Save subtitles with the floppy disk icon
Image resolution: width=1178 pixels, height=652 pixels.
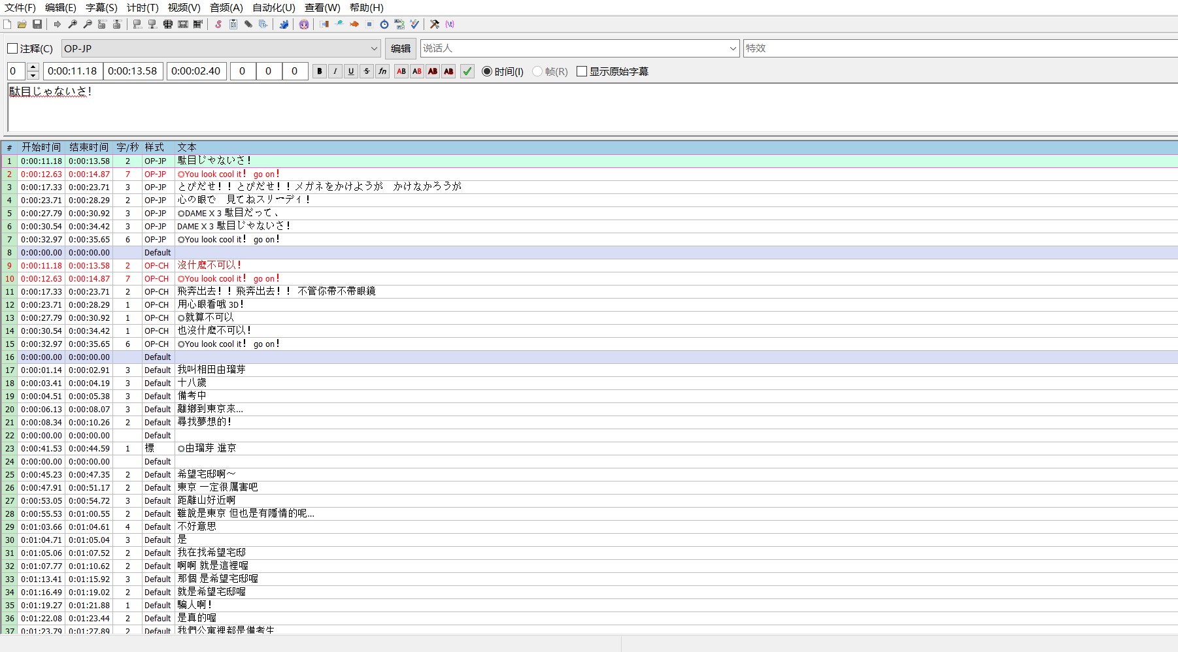[37, 24]
